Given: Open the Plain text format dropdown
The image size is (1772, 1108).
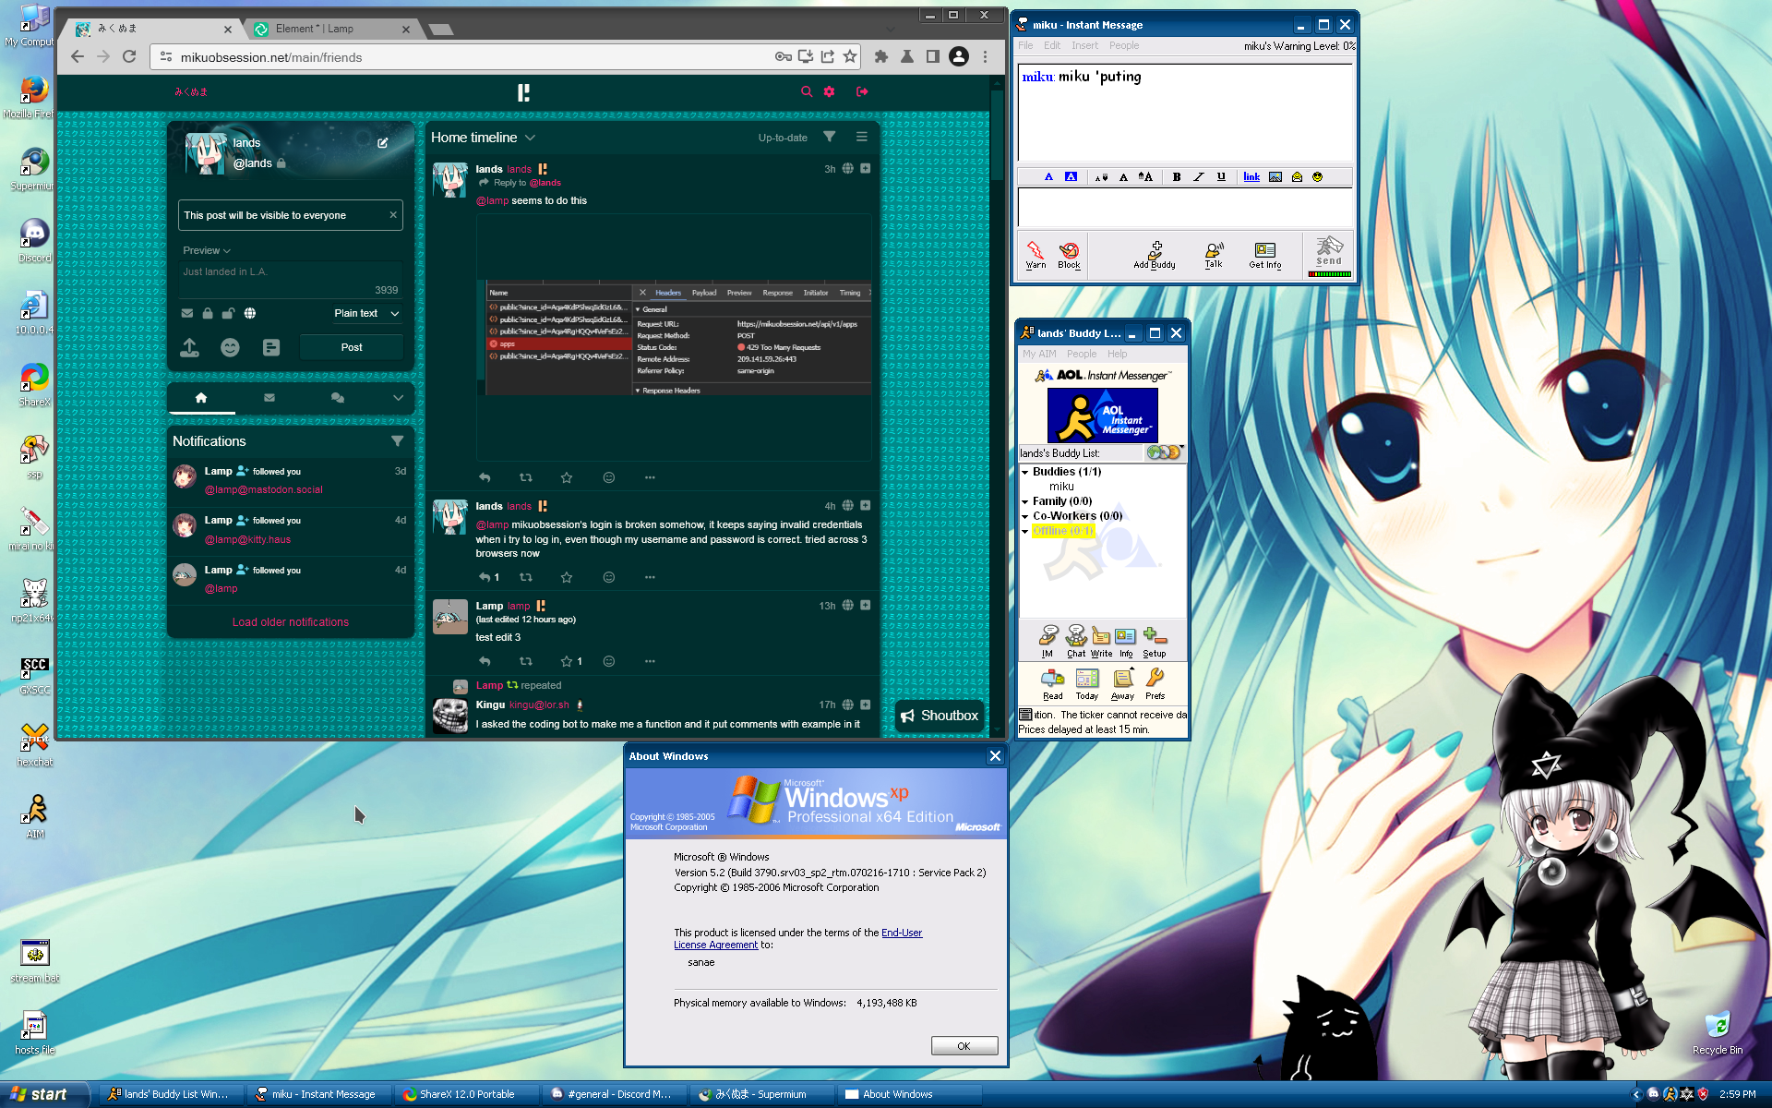Looking at the screenshot, I should point(366,313).
